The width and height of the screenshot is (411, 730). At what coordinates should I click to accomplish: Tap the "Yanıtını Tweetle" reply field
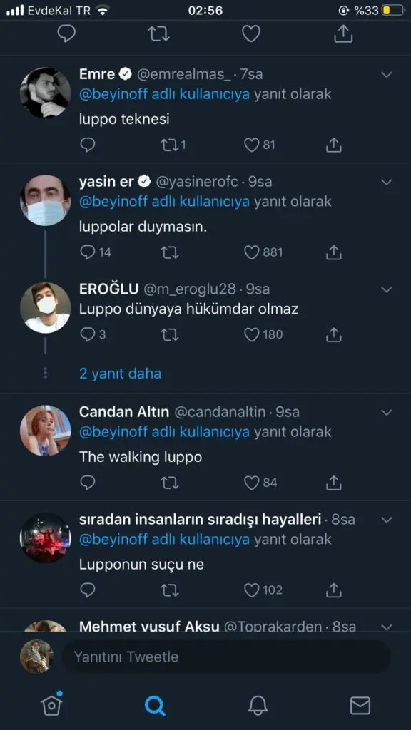coord(226,657)
